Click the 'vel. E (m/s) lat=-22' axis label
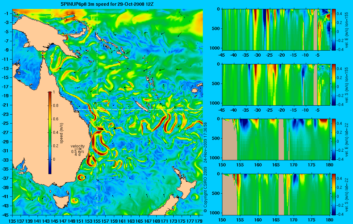Image resolution: width=353 pixels, height=224 pixels. 347,140
